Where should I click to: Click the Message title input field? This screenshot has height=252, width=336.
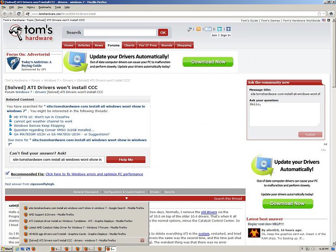click(285, 94)
